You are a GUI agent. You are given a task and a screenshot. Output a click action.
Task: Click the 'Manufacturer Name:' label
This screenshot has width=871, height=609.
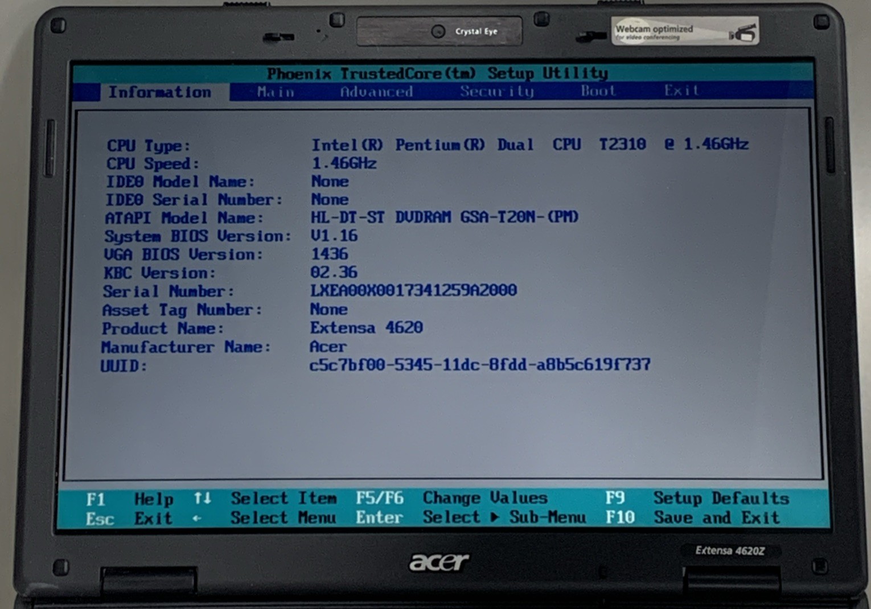tap(186, 347)
